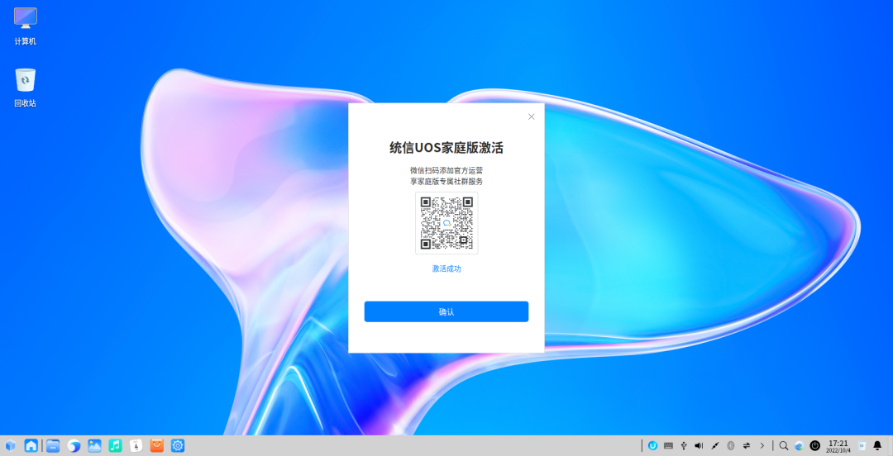This screenshot has width=893, height=456.
Task: Click the 统信UOS家庭版激活 dialog title
Action: click(446, 148)
